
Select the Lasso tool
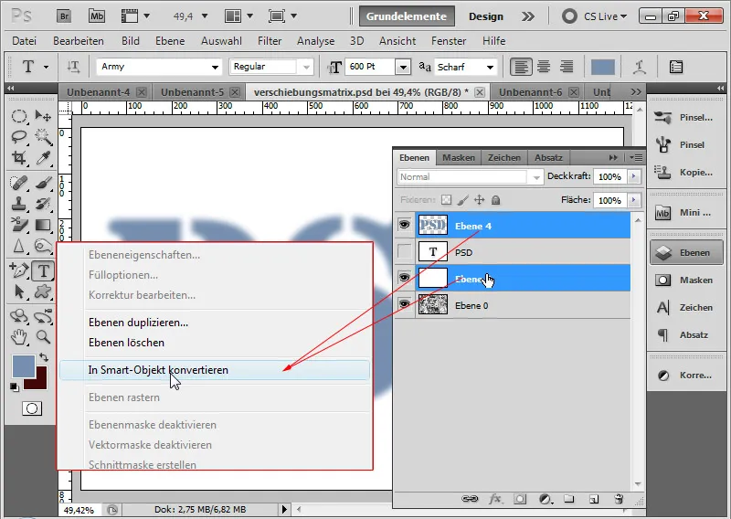[x=18, y=137]
